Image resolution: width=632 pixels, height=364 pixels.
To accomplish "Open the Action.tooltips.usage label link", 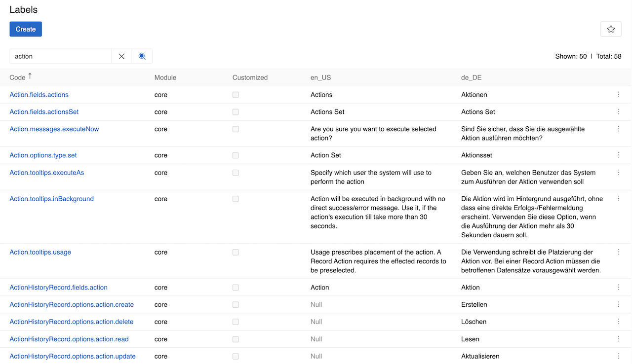I will (40, 252).
